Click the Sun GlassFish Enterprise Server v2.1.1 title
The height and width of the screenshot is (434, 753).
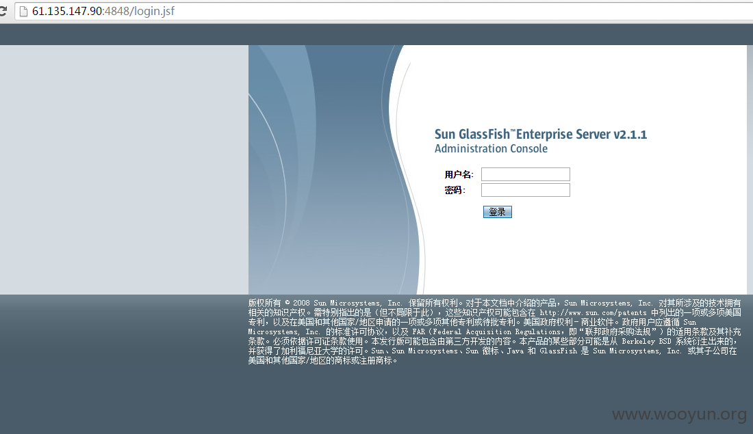[541, 134]
